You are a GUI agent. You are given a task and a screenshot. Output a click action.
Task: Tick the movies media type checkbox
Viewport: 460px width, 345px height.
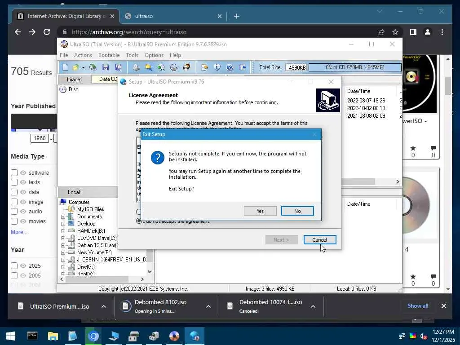click(x=14, y=221)
